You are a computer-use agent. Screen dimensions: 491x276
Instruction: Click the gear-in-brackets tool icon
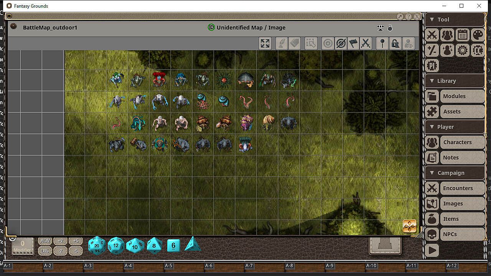coord(478,50)
